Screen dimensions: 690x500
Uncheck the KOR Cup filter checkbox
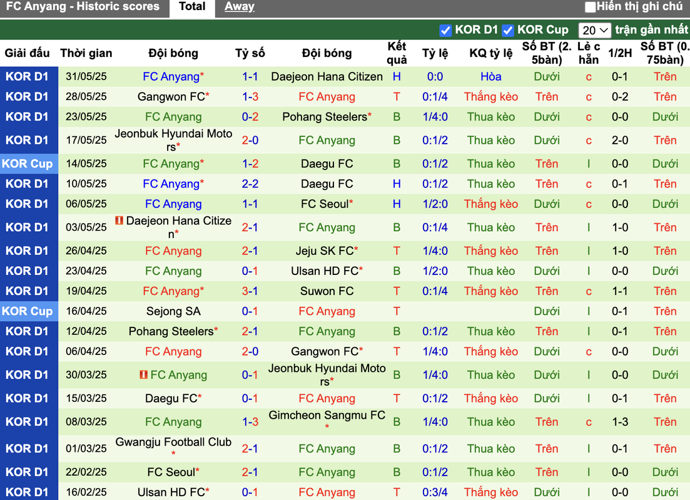pyautogui.click(x=508, y=31)
